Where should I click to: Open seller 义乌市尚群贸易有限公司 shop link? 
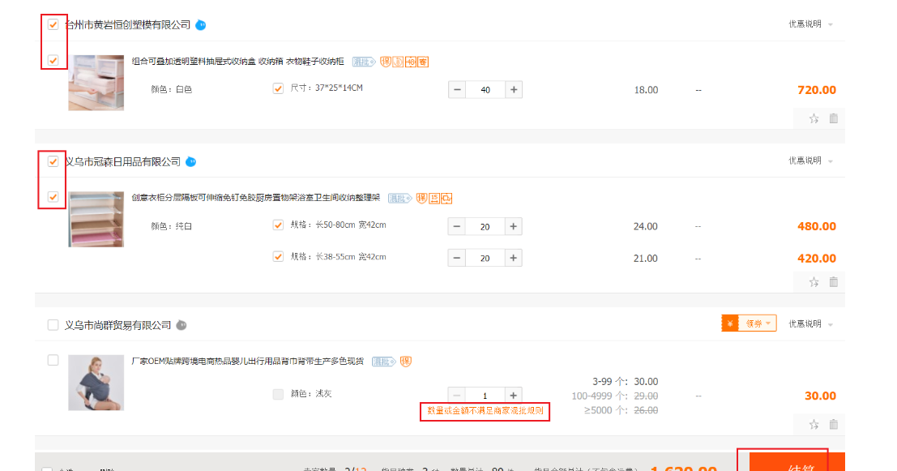click(117, 326)
